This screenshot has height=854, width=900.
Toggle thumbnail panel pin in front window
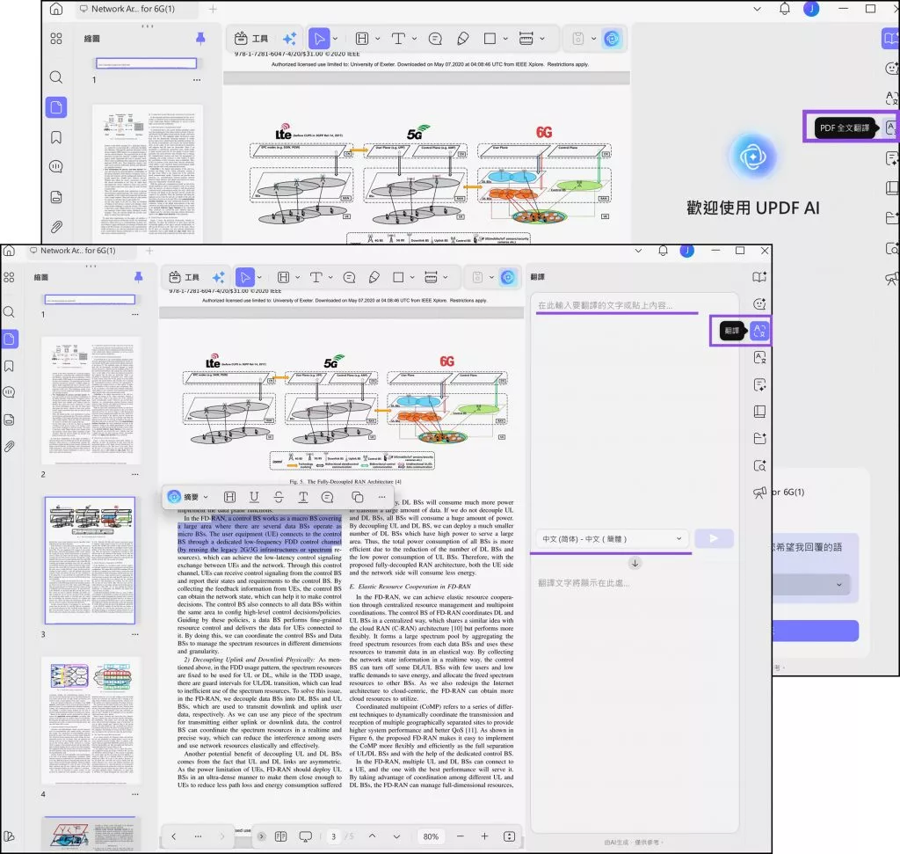[138, 277]
